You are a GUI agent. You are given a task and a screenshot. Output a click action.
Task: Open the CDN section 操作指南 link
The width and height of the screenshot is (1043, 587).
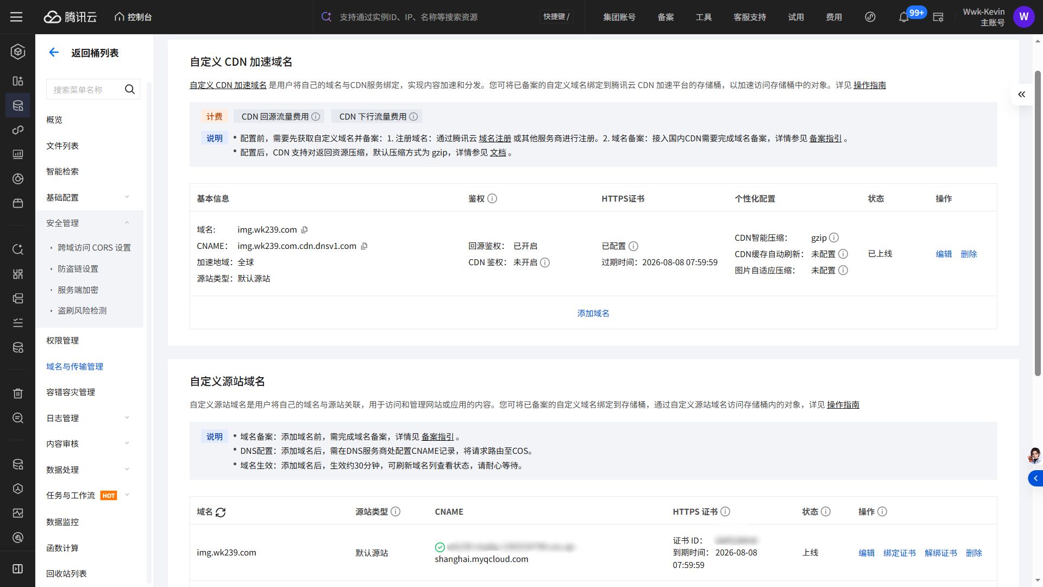point(870,85)
